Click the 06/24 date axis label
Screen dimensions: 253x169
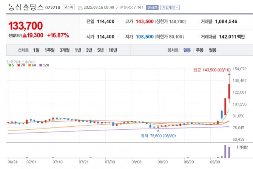[x=12, y=162]
